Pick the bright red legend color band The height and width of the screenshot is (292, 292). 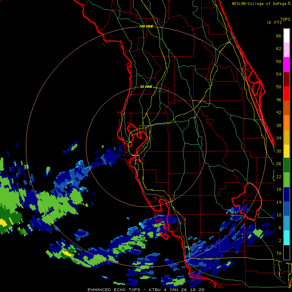286,93
